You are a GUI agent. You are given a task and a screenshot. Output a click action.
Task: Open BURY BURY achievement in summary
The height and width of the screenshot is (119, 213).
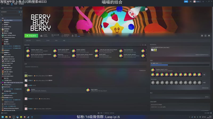point(103,56)
